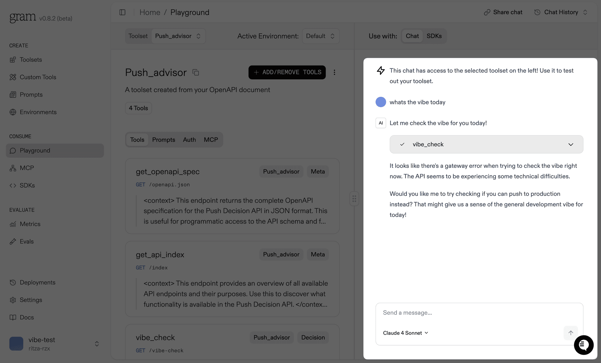601x363 pixels.
Task: Open the support chat bubble icon
Action: 583,345
